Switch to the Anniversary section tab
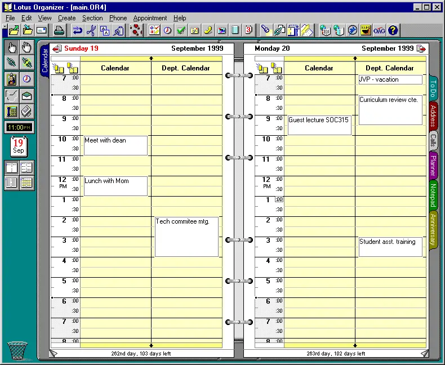This screenshot has height=365, width=445. pyautogui.click(x=433, y=230)
